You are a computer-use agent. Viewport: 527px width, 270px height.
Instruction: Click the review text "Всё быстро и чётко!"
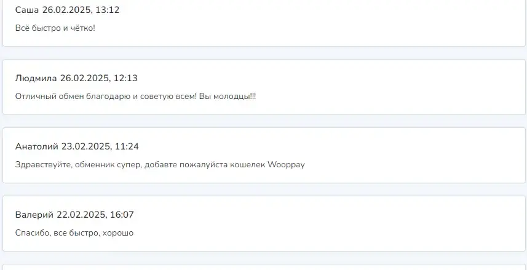point(55,28)
